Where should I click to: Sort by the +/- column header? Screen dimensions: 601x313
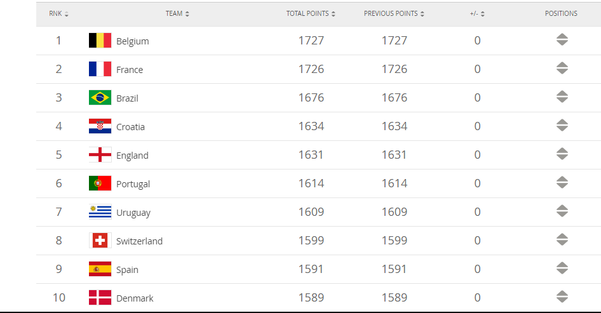(x=477, y=13)
